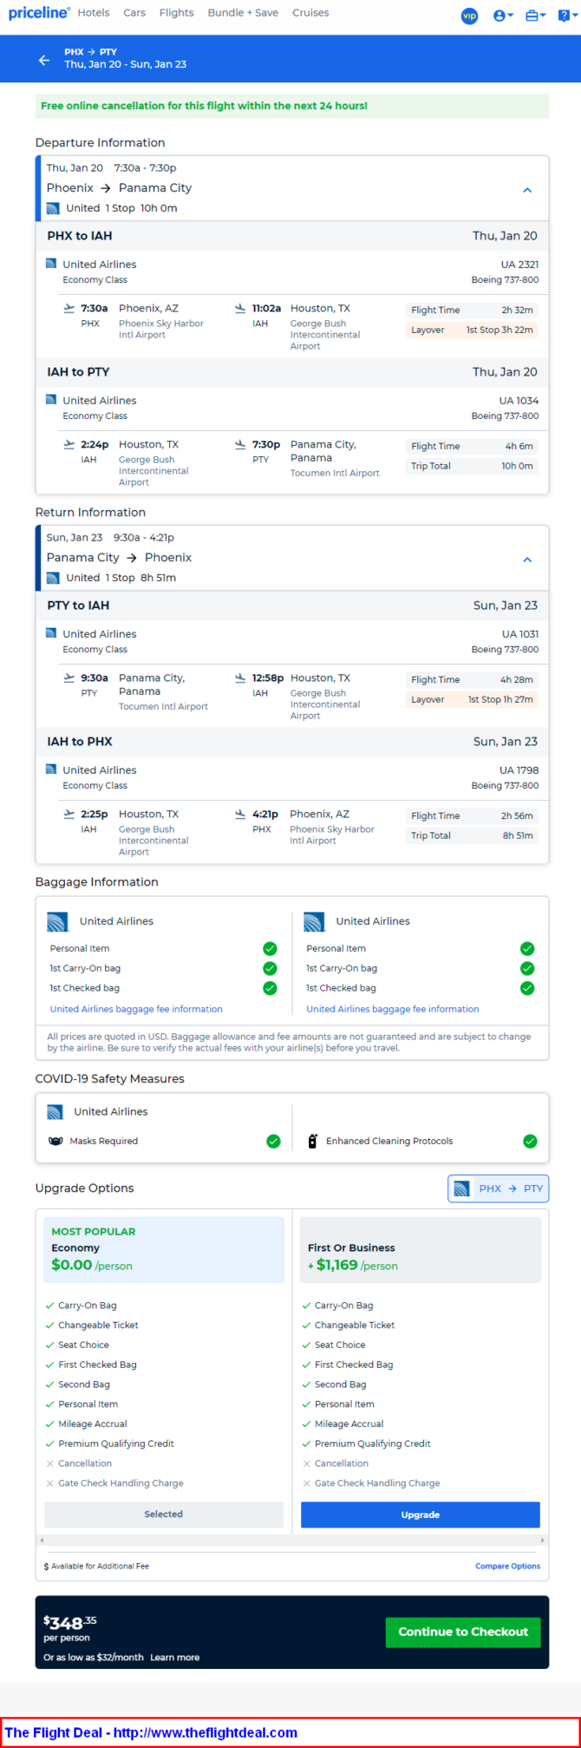Click takeoff icon next to 2:24p IAH
This screenshot has height=1748, width=581.
69,444
